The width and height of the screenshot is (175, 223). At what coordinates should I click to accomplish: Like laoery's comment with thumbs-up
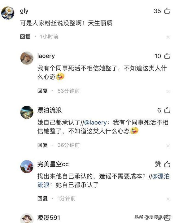(167, 56)
